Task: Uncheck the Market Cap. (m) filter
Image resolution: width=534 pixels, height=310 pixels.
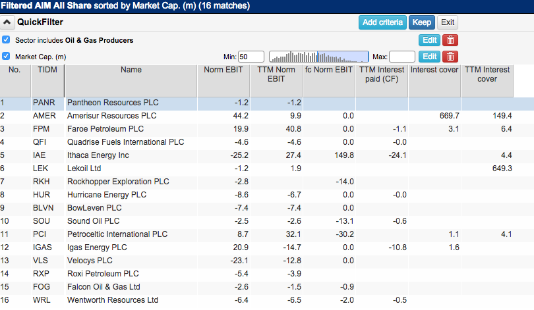Action: [6, 56]
